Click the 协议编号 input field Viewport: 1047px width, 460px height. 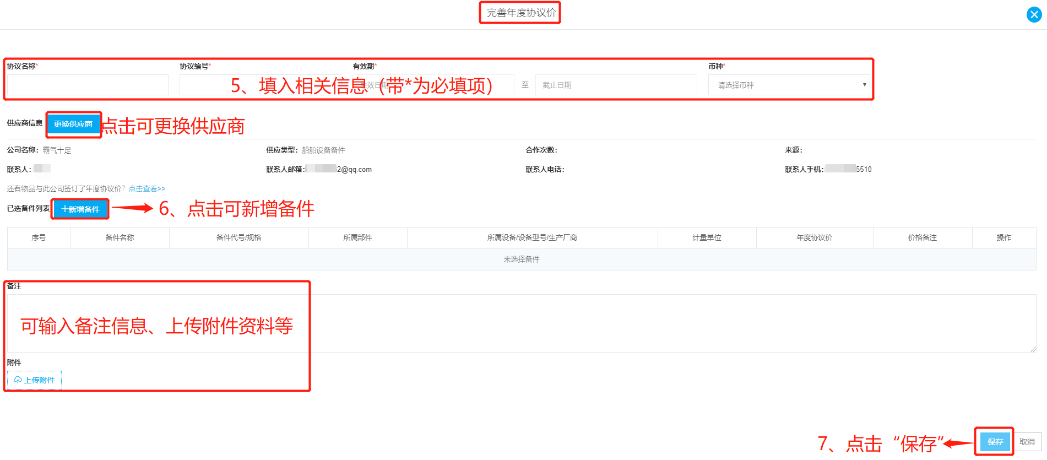261,85
